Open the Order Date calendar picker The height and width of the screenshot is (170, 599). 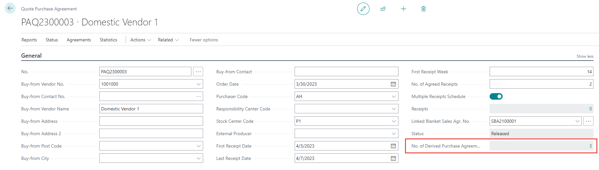click(393, 84)
